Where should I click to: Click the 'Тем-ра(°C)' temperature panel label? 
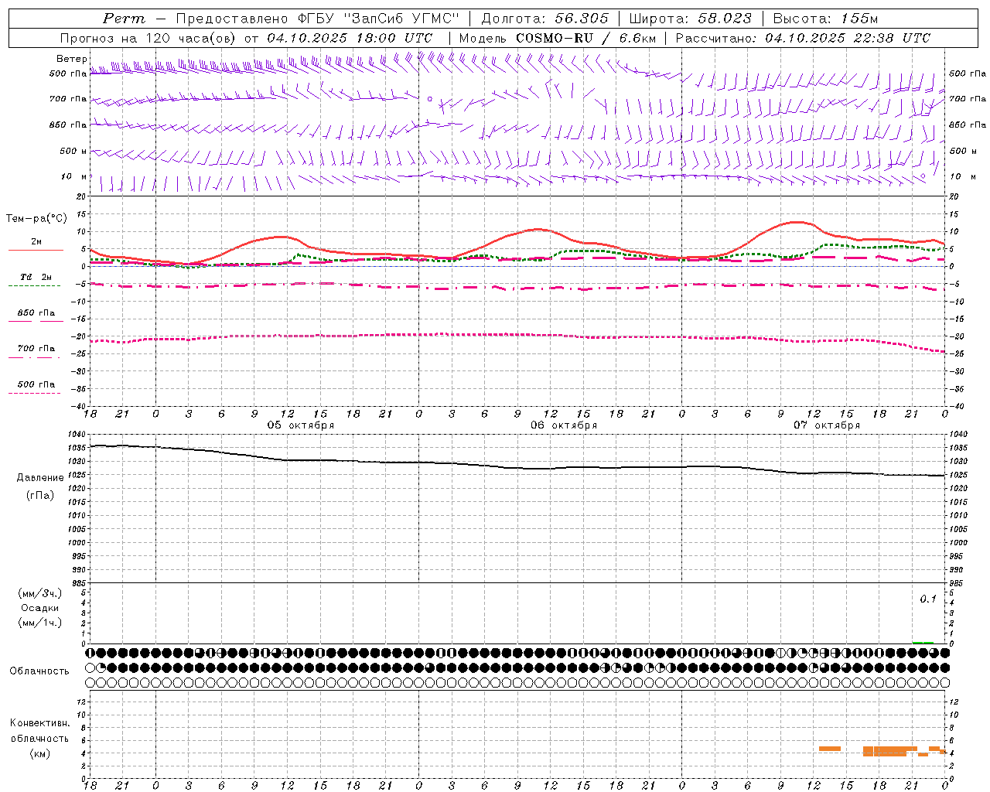tap(36, 219)
